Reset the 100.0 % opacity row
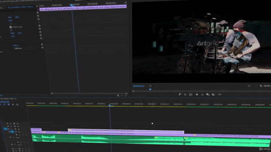Image resolution: width=271 pixels, height=152 pixels. coord(42,44)
